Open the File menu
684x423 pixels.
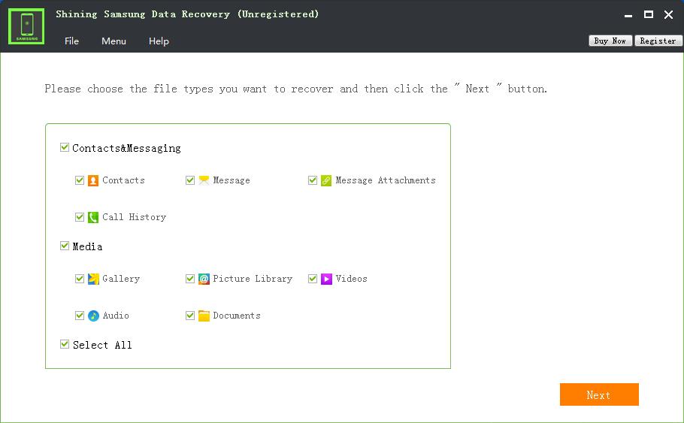coord(71,41)
